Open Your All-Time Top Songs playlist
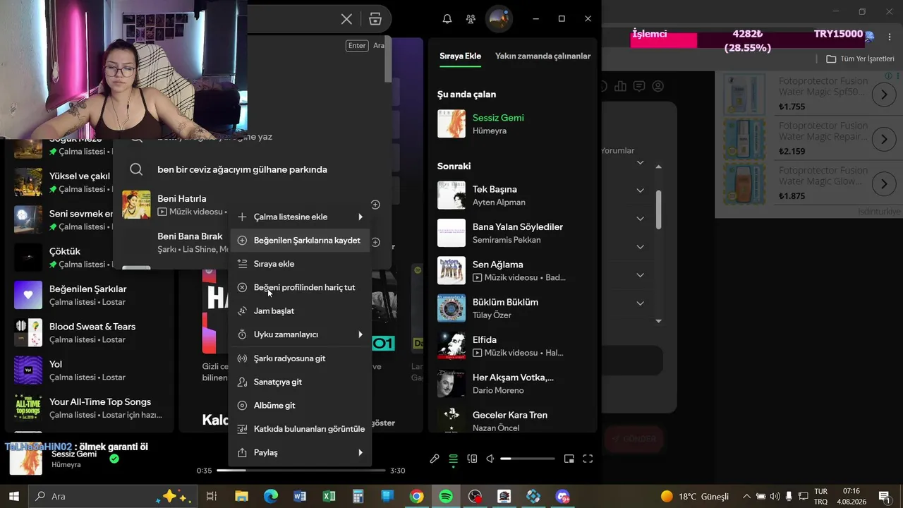The height and width of the screenshot is (508, 903). coord(90,408)
